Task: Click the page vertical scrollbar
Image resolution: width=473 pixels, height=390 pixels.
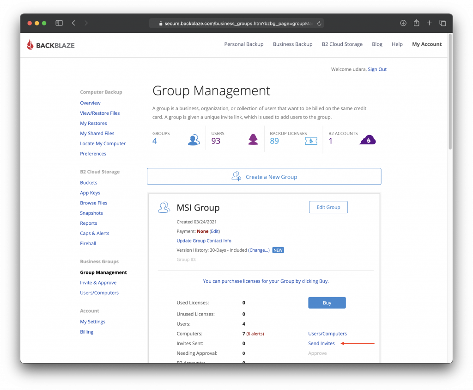Action: point(450,92)
